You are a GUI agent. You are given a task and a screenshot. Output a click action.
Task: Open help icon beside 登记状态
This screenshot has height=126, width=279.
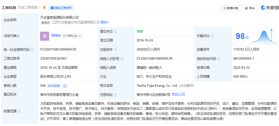116,32
